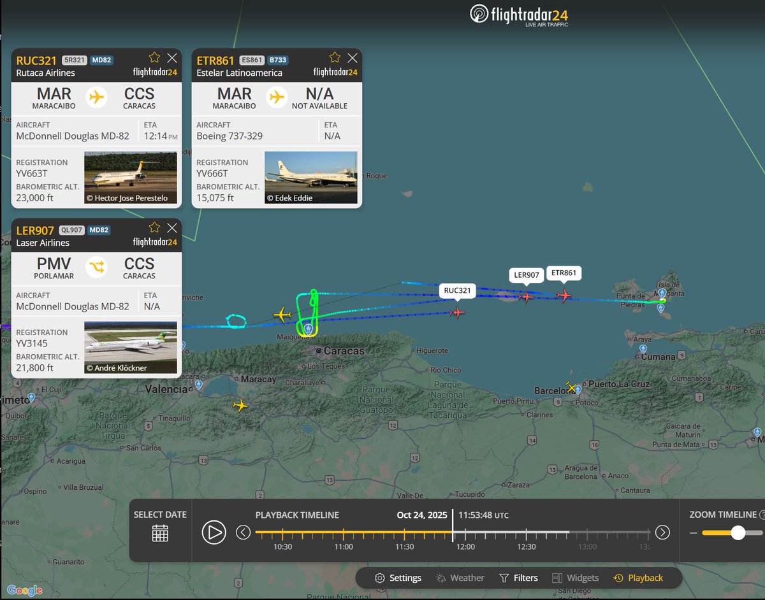This screenshot has width=765, height=600.
Task: Click the Puerto La Cruz label
Action: [618, 384]
